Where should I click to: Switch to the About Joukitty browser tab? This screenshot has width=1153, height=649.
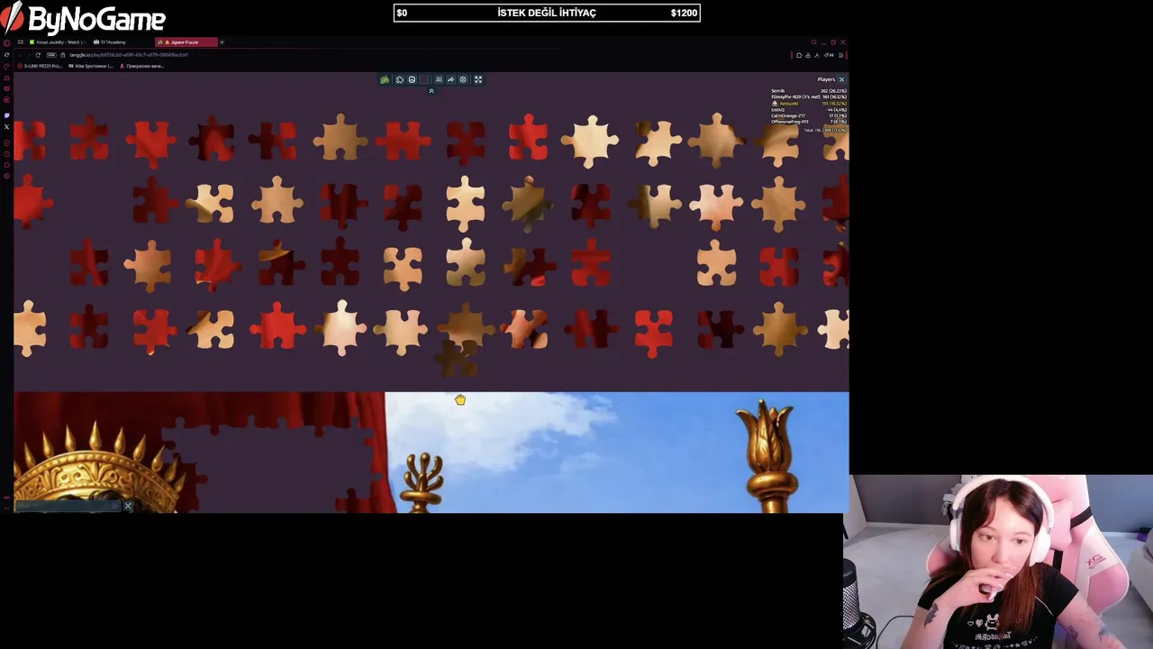[58, 42]
